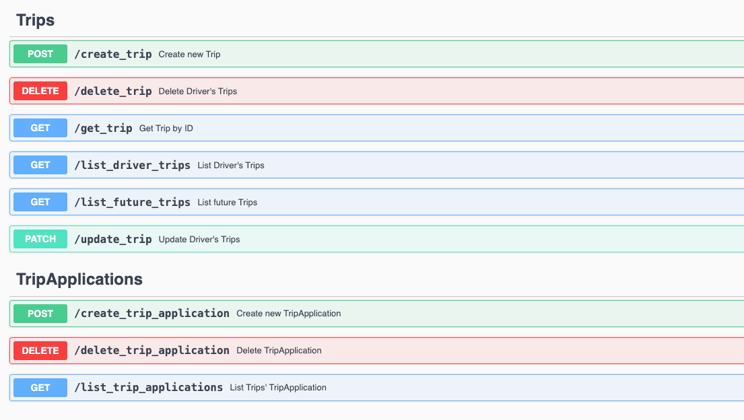Select the 'List future Trips' description text
The image size is (744, 420).
click(x=227, y=203)
